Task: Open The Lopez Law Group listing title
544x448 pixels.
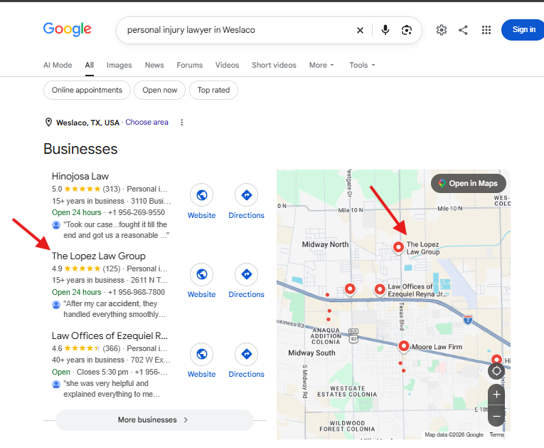Action: click(x=99, y=256)
